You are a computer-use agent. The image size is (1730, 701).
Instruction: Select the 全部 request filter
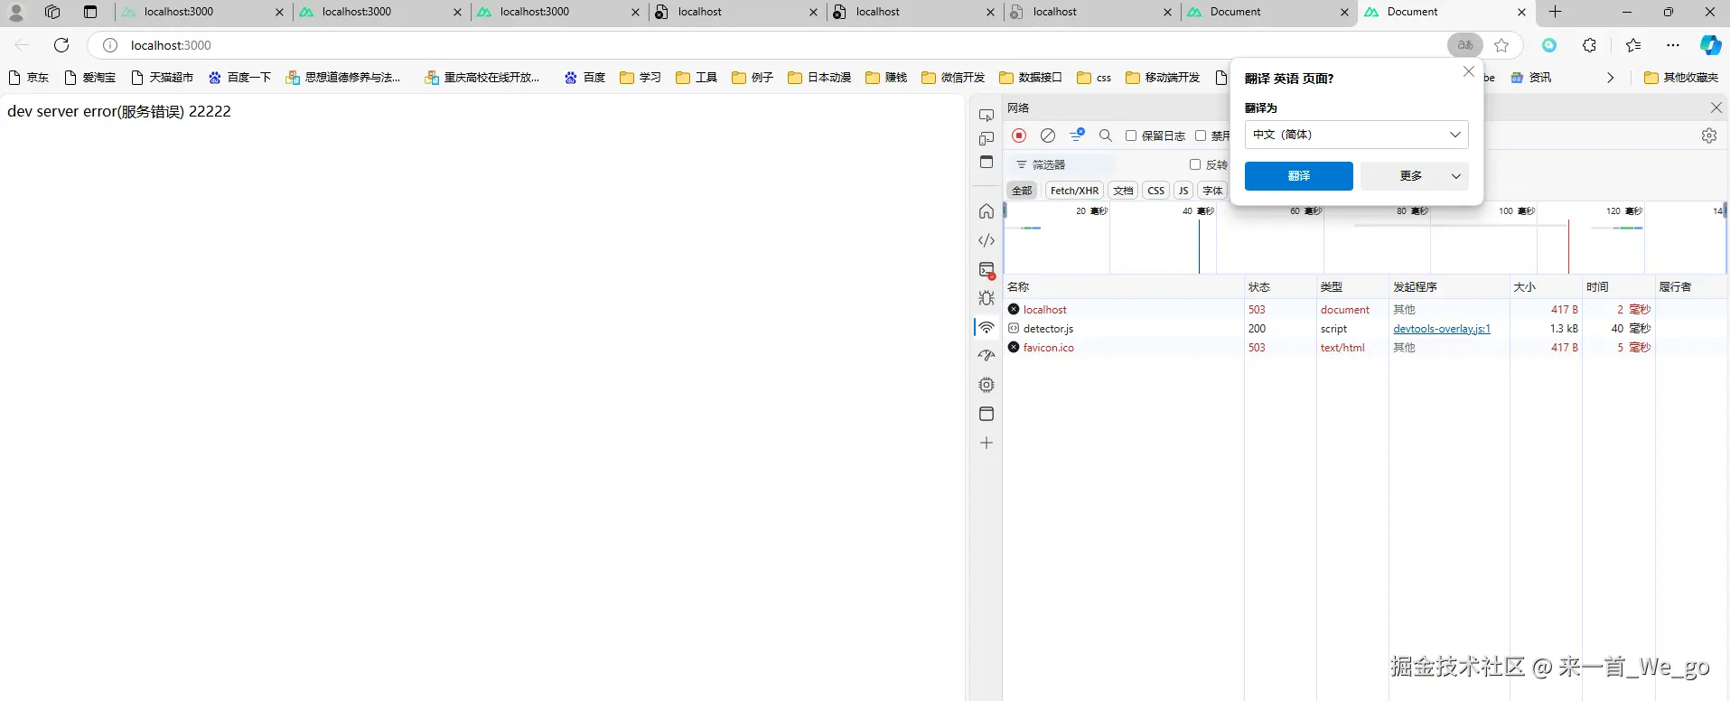click(x=1022, y=191)
